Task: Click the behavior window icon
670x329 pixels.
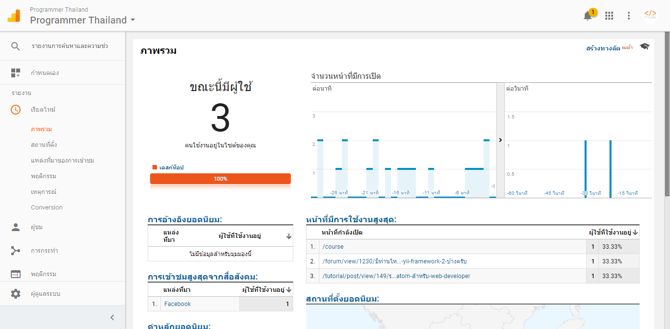Action: coord(16,274)
